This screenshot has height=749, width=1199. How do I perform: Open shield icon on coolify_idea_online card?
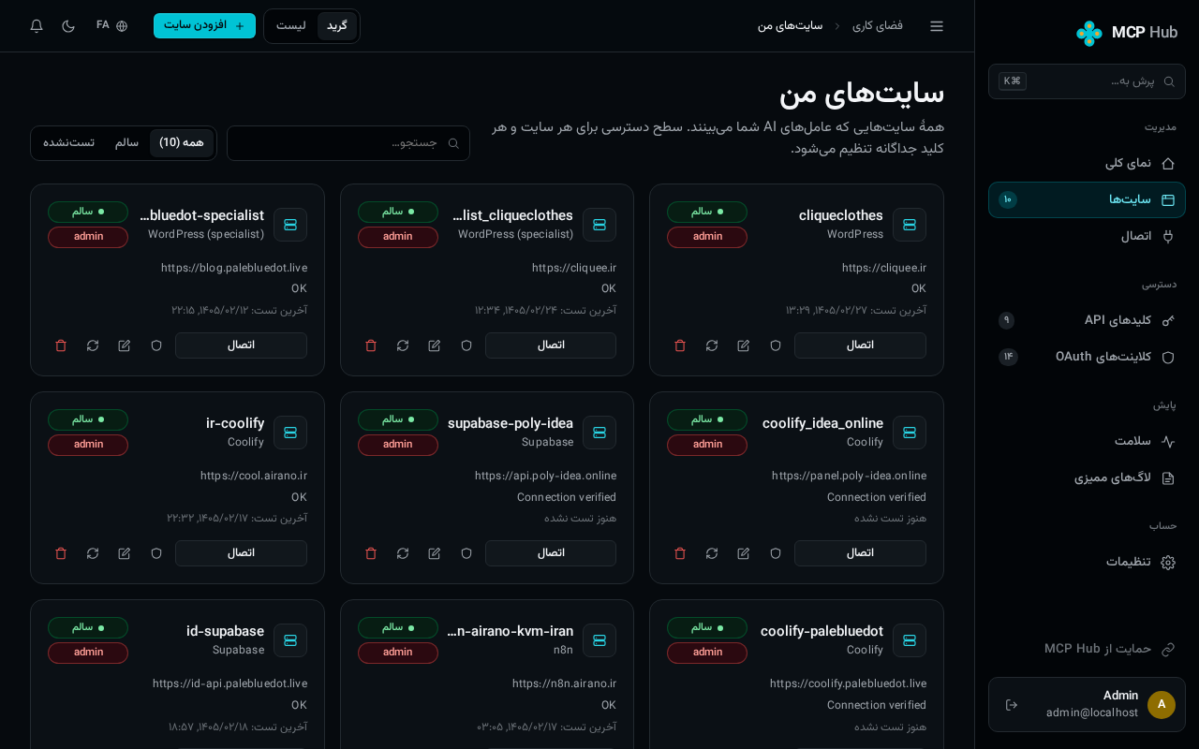coord(776,553)
